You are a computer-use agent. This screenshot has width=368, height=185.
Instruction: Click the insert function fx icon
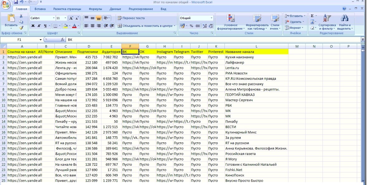coord(63,40)
